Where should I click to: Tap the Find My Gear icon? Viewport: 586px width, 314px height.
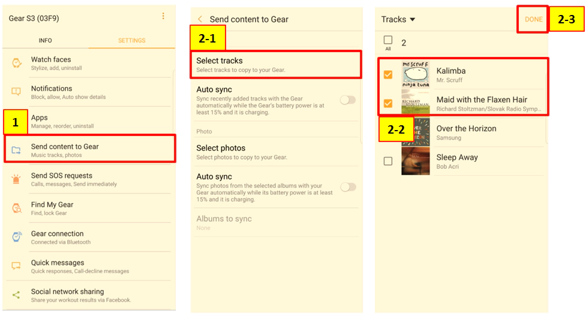point(16,209)
